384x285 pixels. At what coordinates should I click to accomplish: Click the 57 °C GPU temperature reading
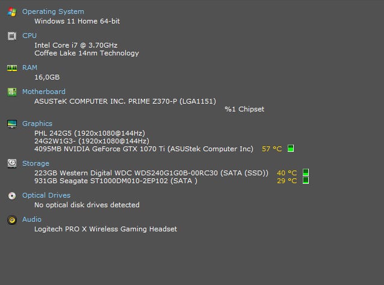[271, 148]
